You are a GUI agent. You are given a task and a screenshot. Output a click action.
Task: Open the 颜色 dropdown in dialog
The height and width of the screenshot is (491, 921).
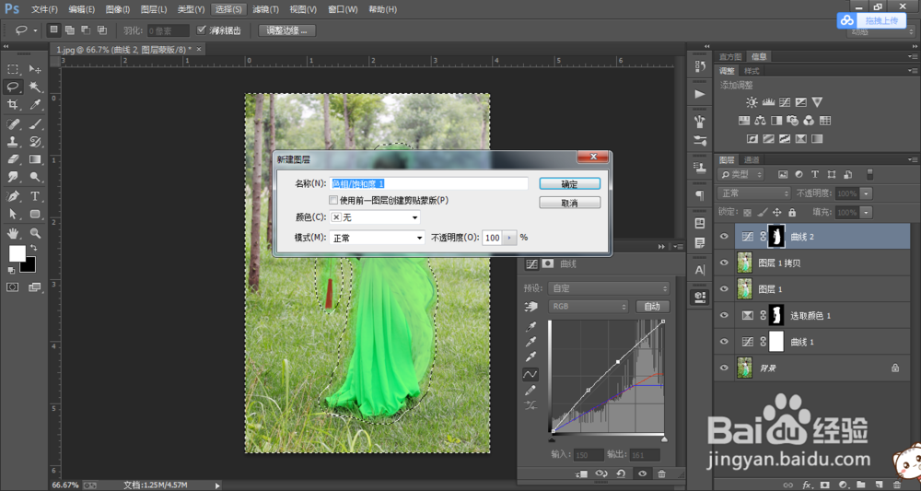(376, 217)
